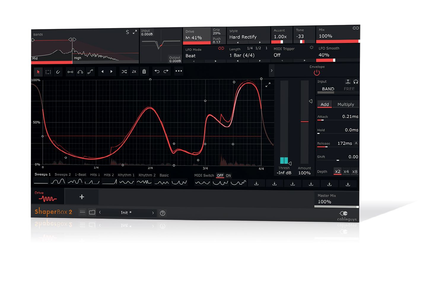The image size is (423, 284).
Task: Select FREE envelope input
Action: [349, 89]
